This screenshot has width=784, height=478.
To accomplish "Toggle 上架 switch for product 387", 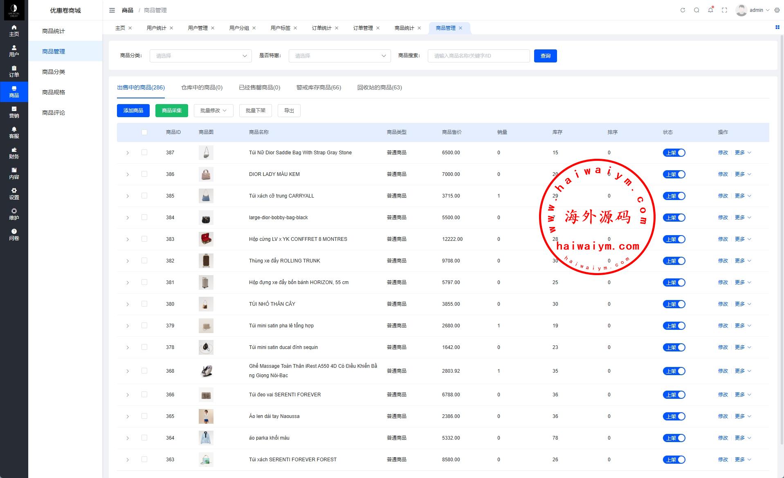I will click(x=674, y=153).
